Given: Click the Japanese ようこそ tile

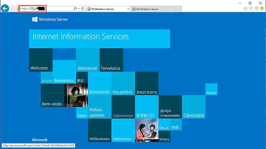Looking at the screenshot, I should (47, 78).
